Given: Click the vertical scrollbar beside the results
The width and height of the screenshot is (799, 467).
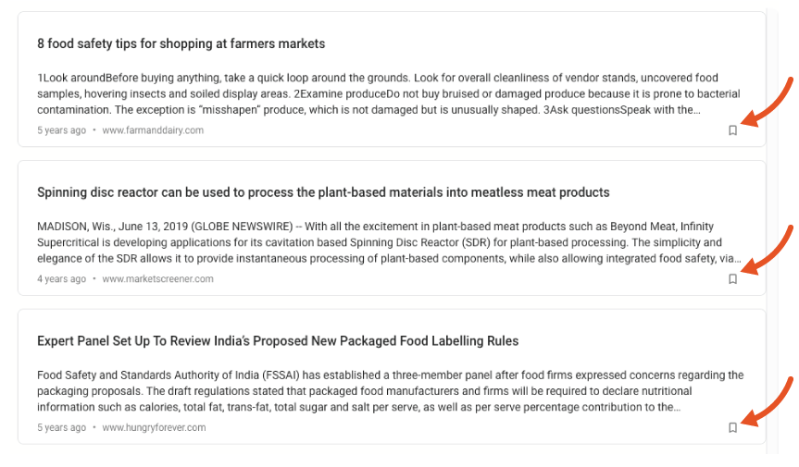Looking at the screenshot, I should pos(772,231).
